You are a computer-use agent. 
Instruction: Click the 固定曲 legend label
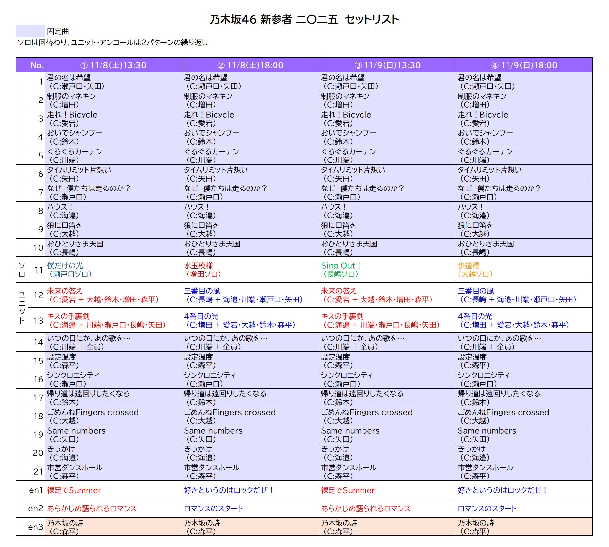58,31
